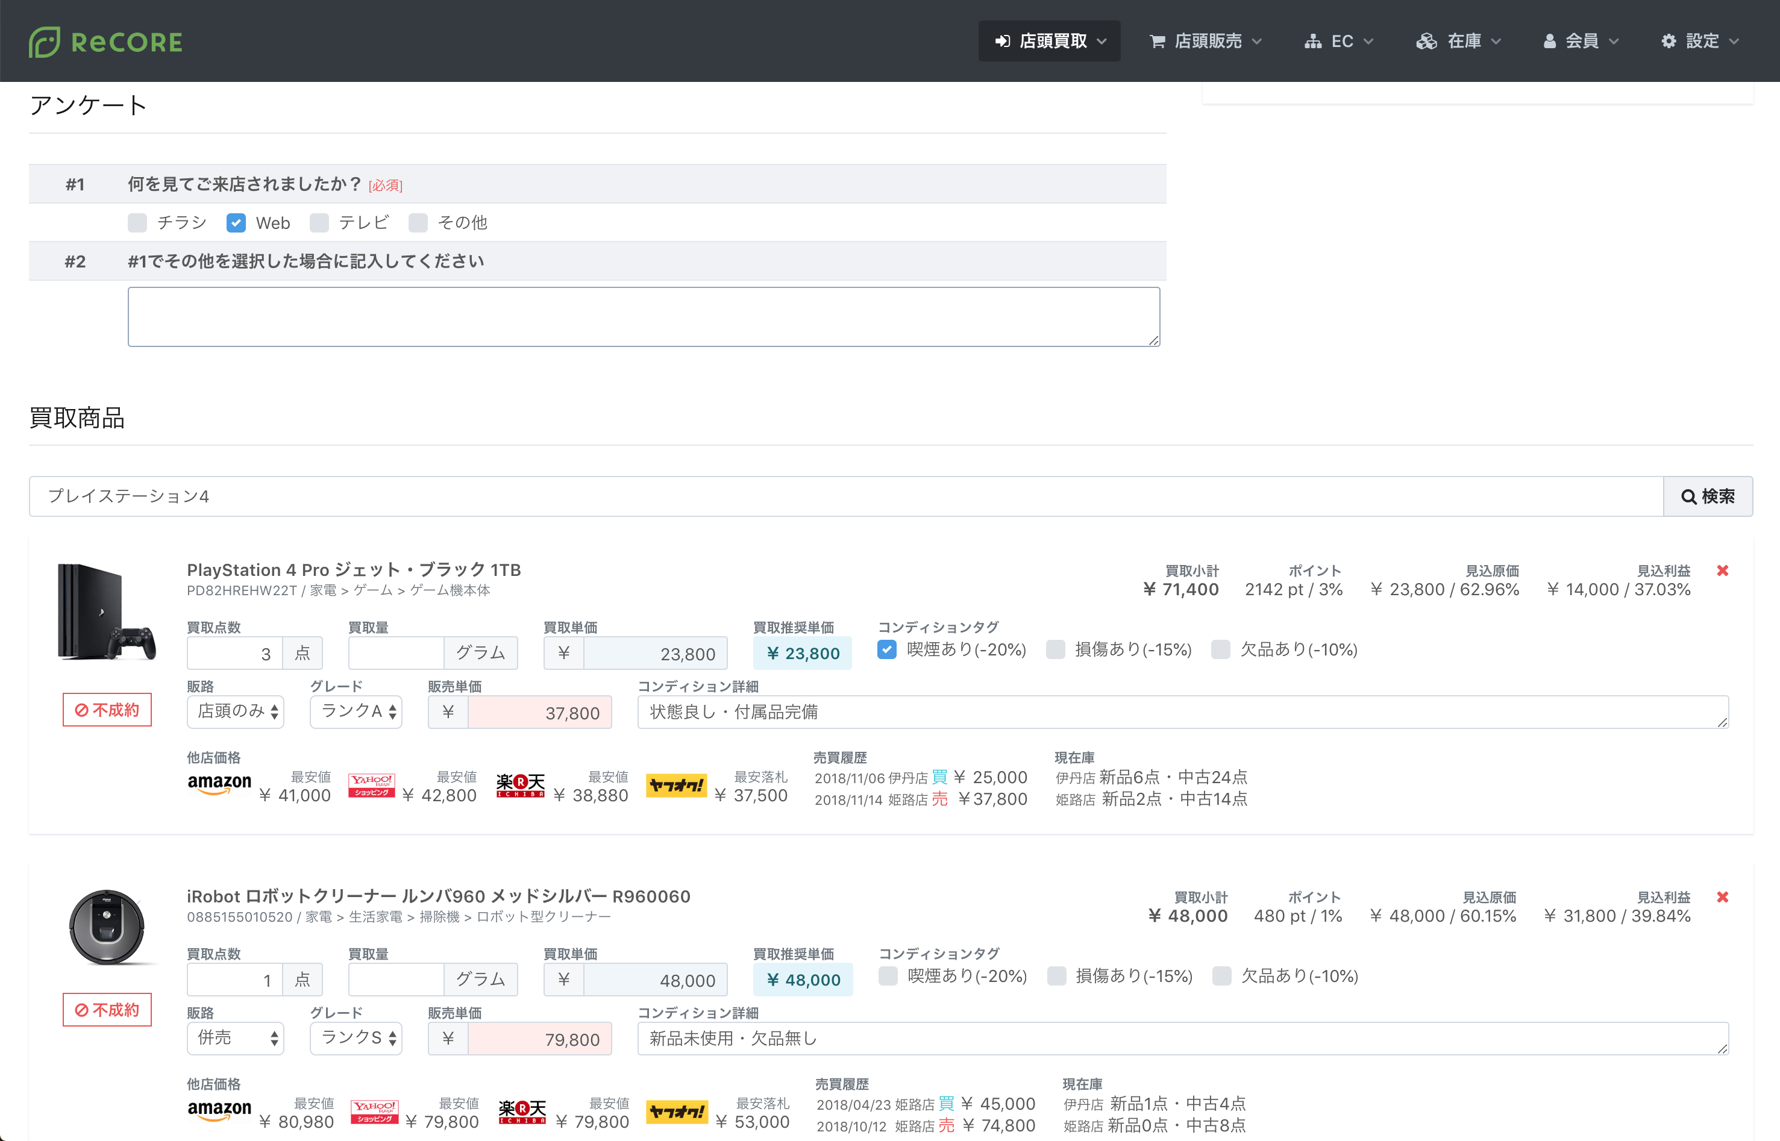Viewport: 1780px width, 1141px height.
Task: Click Yahoo Shopping logo in Roomba row
Action: 374,1113
